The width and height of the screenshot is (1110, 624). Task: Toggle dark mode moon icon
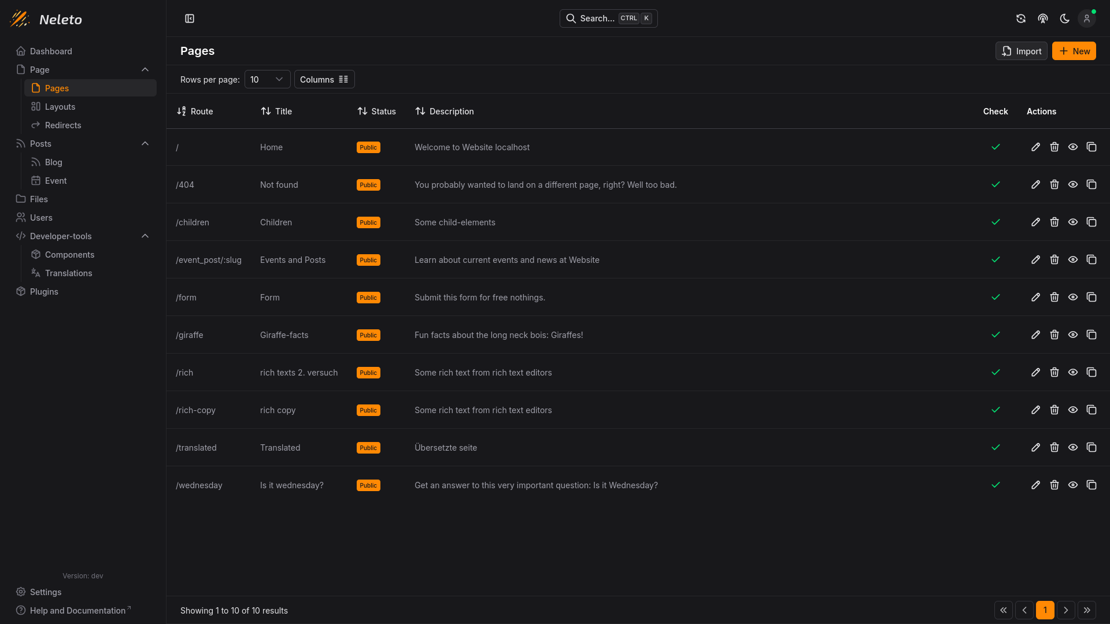pyautogui.click(x=1064, y=18)
